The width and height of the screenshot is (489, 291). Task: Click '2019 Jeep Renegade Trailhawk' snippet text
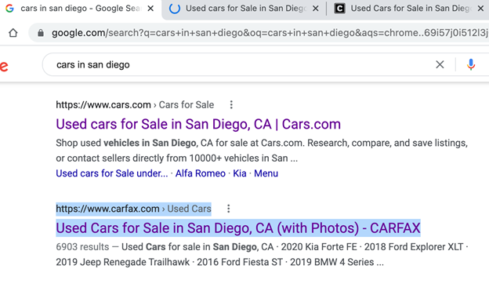[122, 262]
